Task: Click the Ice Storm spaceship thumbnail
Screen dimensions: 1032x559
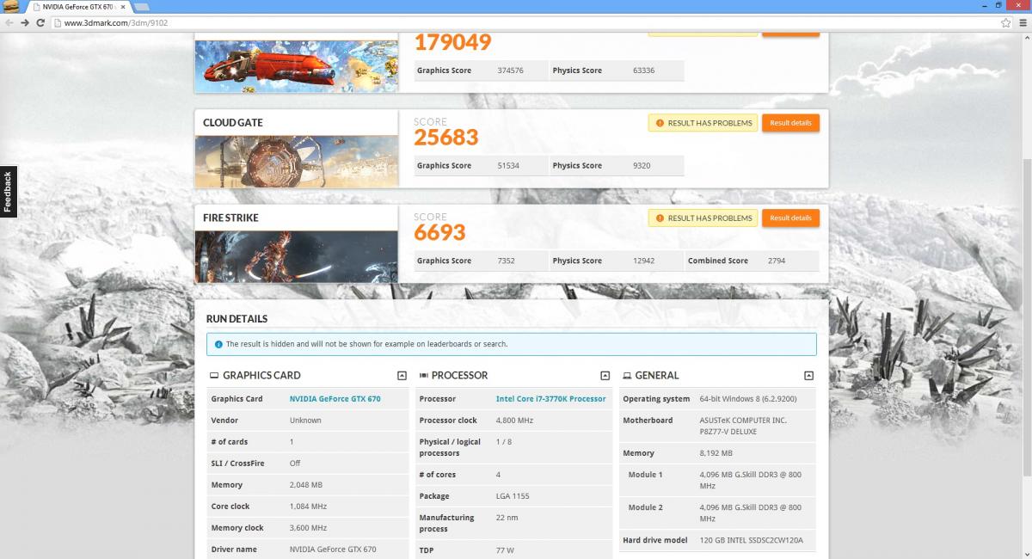Action: 297,65
